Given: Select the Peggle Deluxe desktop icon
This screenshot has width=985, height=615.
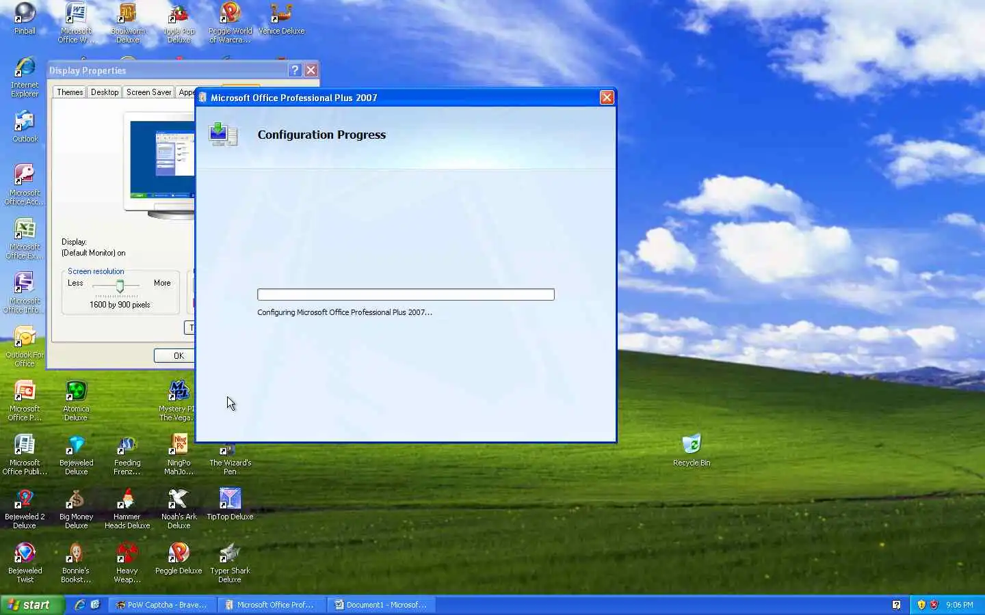Looking at the screenshot, I should pyautogui.click(x=179, y=558).
